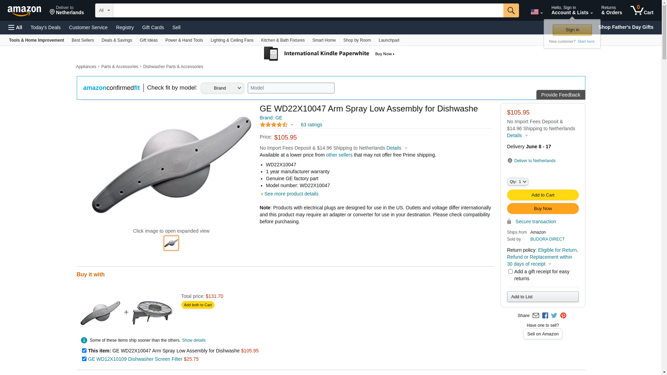The height and width of the screenshot is (375, 667).
Task: Open Today's Deals menu item
Action: (46, 27)
